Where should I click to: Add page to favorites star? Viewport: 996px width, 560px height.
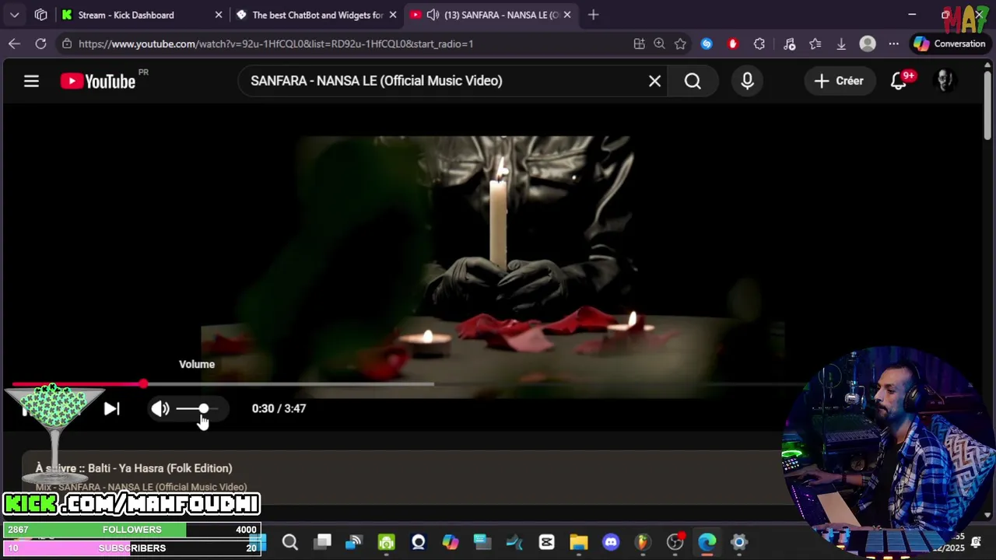[681, 44]
